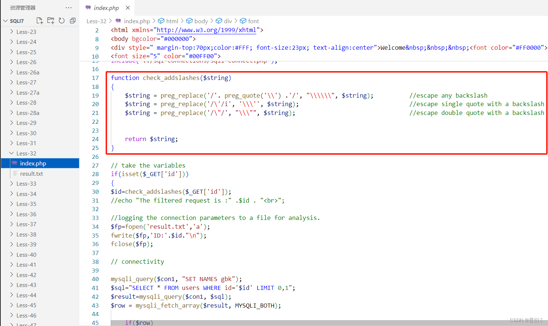Click the '// connectivity' comment

(137, 262)
